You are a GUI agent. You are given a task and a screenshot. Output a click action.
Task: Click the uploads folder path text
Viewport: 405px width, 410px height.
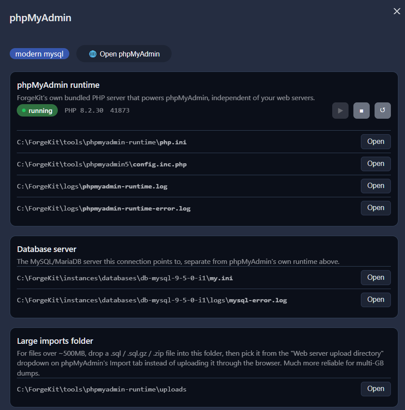(x=102, y=389)
